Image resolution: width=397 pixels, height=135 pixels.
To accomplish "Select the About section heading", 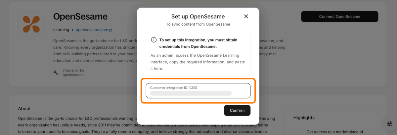I will (x=24, y=109).
